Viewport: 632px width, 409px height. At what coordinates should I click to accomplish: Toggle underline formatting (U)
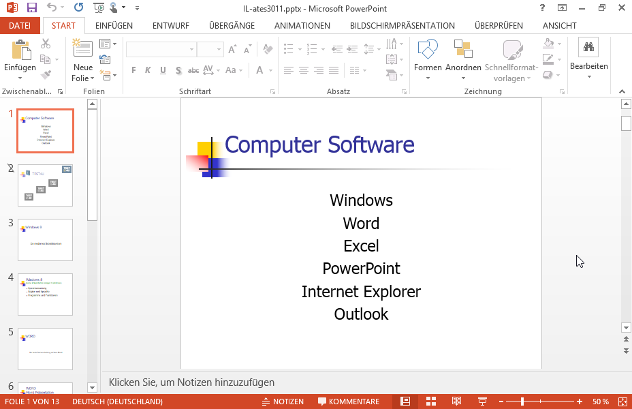tap(163, 71)
